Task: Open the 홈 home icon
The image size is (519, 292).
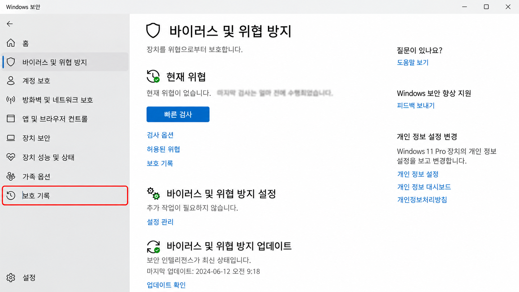Action: [x=11, y=43]
